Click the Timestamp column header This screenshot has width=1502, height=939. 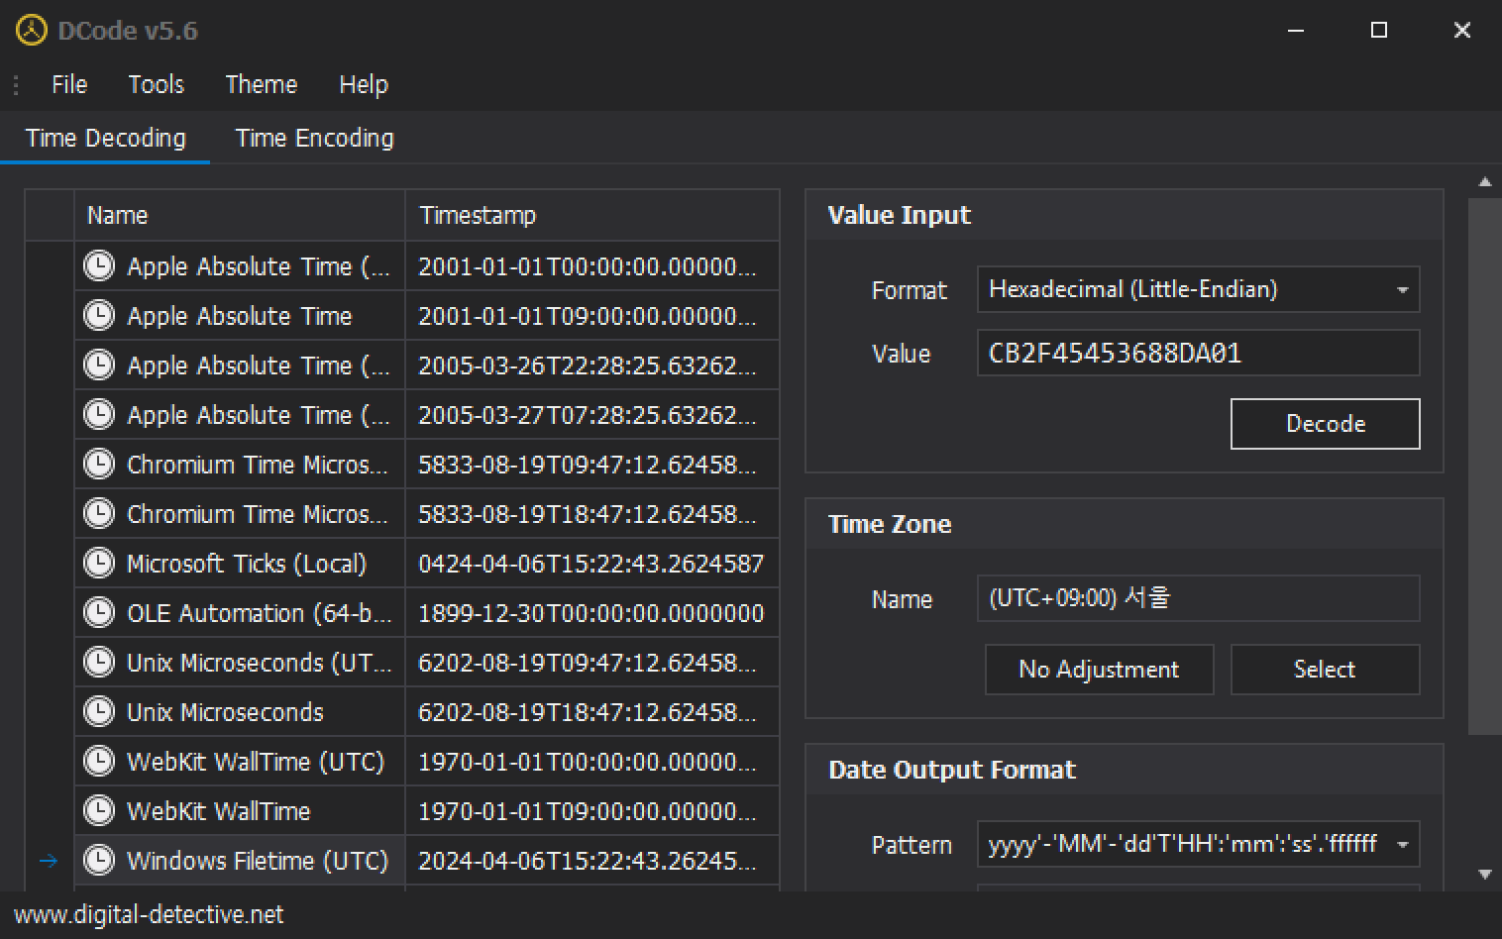click(x=592, y=215)
